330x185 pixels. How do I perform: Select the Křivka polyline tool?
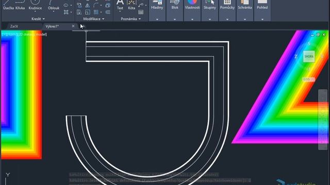point(20,5)
